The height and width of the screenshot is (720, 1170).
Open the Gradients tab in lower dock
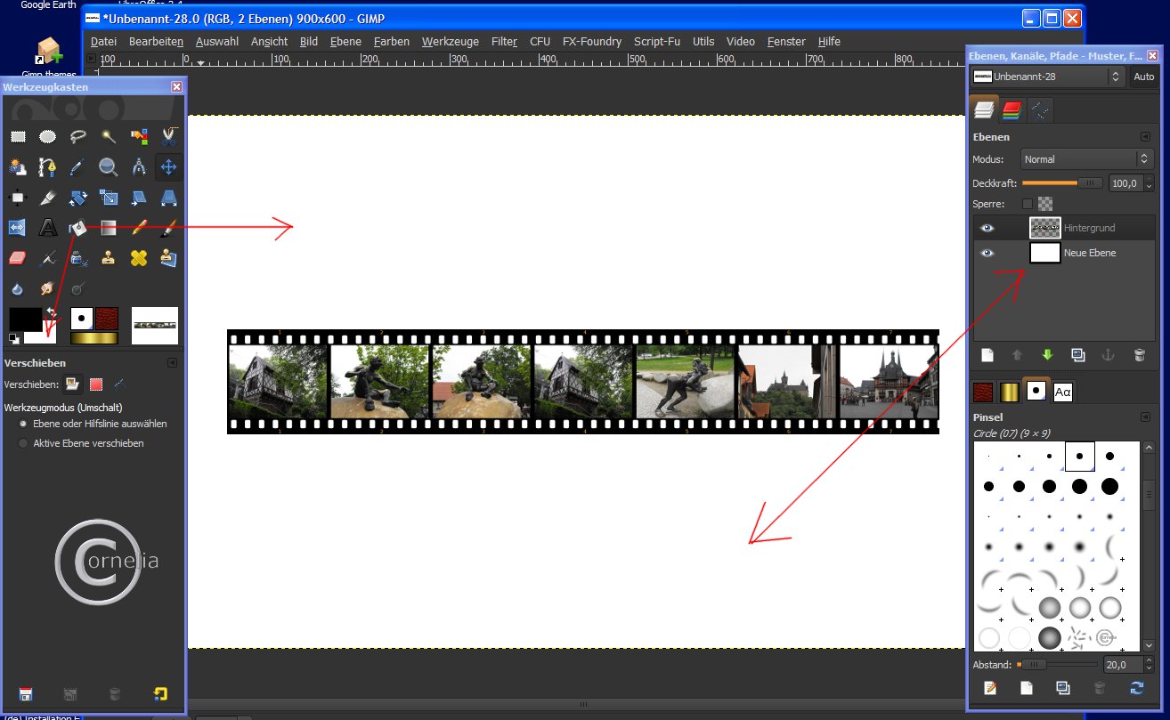1009,392
